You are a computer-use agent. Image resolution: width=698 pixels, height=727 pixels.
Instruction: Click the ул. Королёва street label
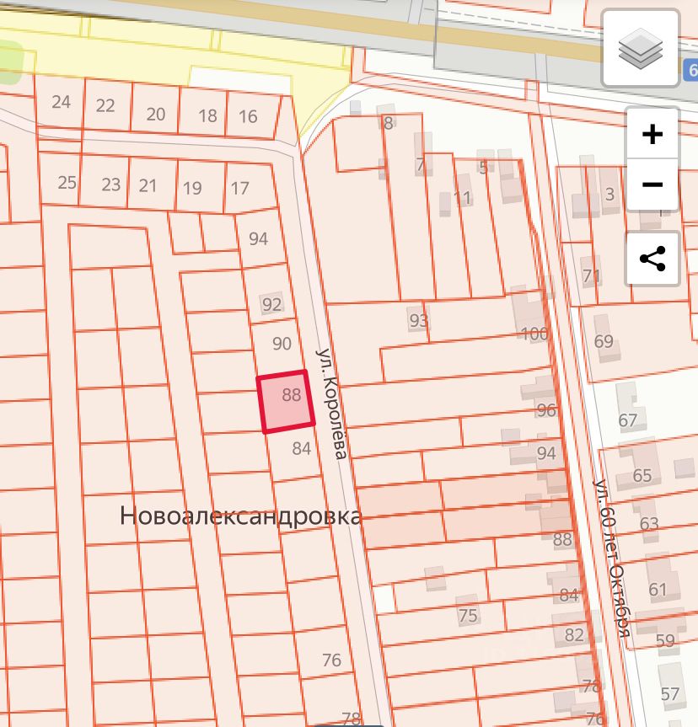[331, 404]
